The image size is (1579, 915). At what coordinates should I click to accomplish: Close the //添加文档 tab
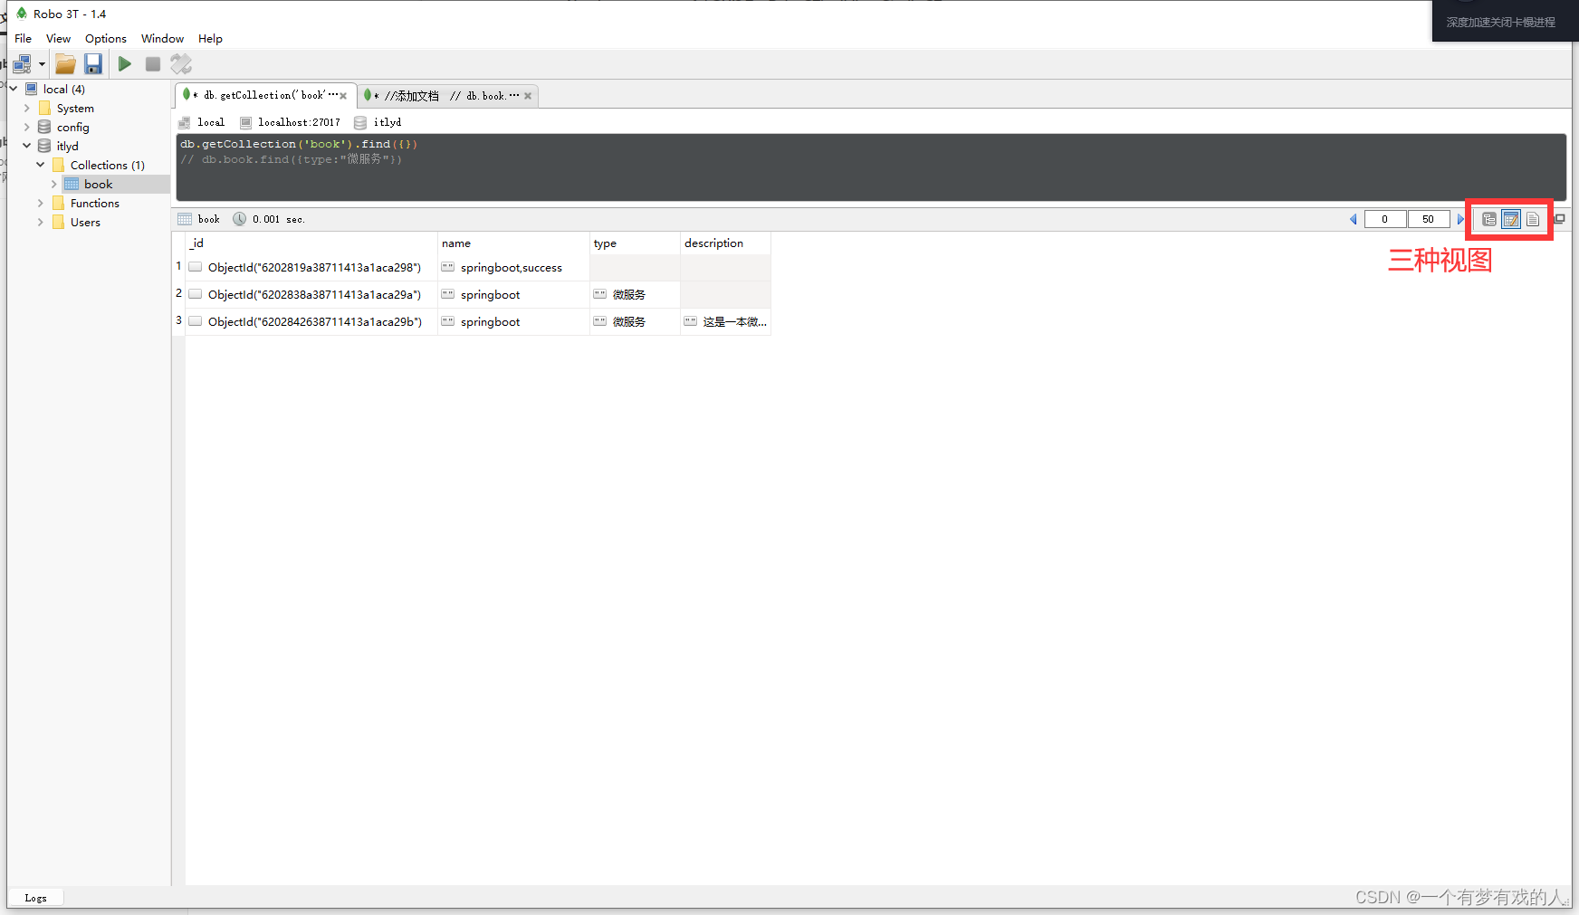pos(528,96)
